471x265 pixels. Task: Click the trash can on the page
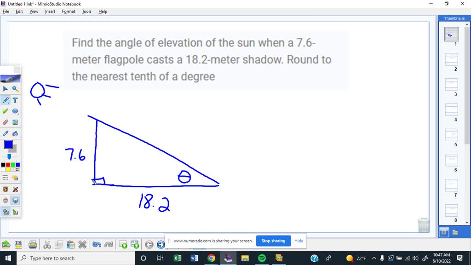tap(424, 225)
